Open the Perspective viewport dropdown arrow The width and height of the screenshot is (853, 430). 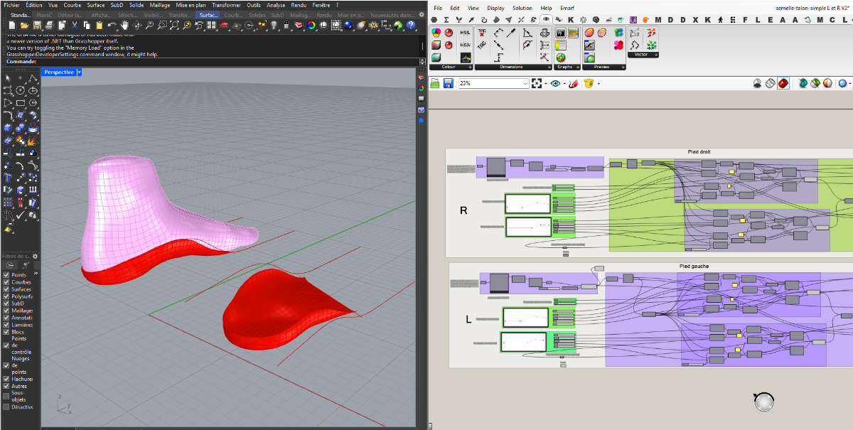point(80,72)
